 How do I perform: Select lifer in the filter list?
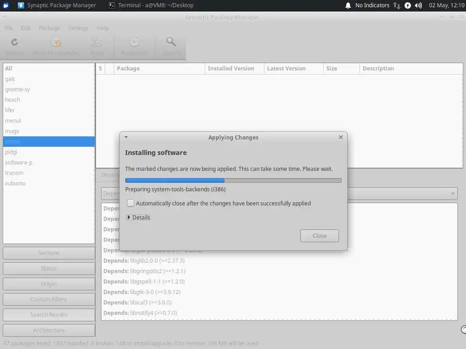coord(49,110)
